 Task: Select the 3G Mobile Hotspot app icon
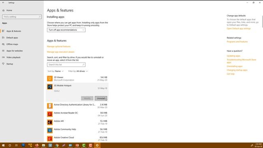[x=50, y=87]
